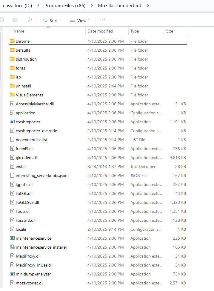Select the freebl3.dll file icon
This screenshot has width=214, height=291.
coord(12,148)
